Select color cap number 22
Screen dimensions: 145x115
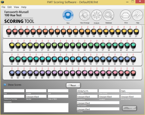pyautogui.click(x=12, y=45)
